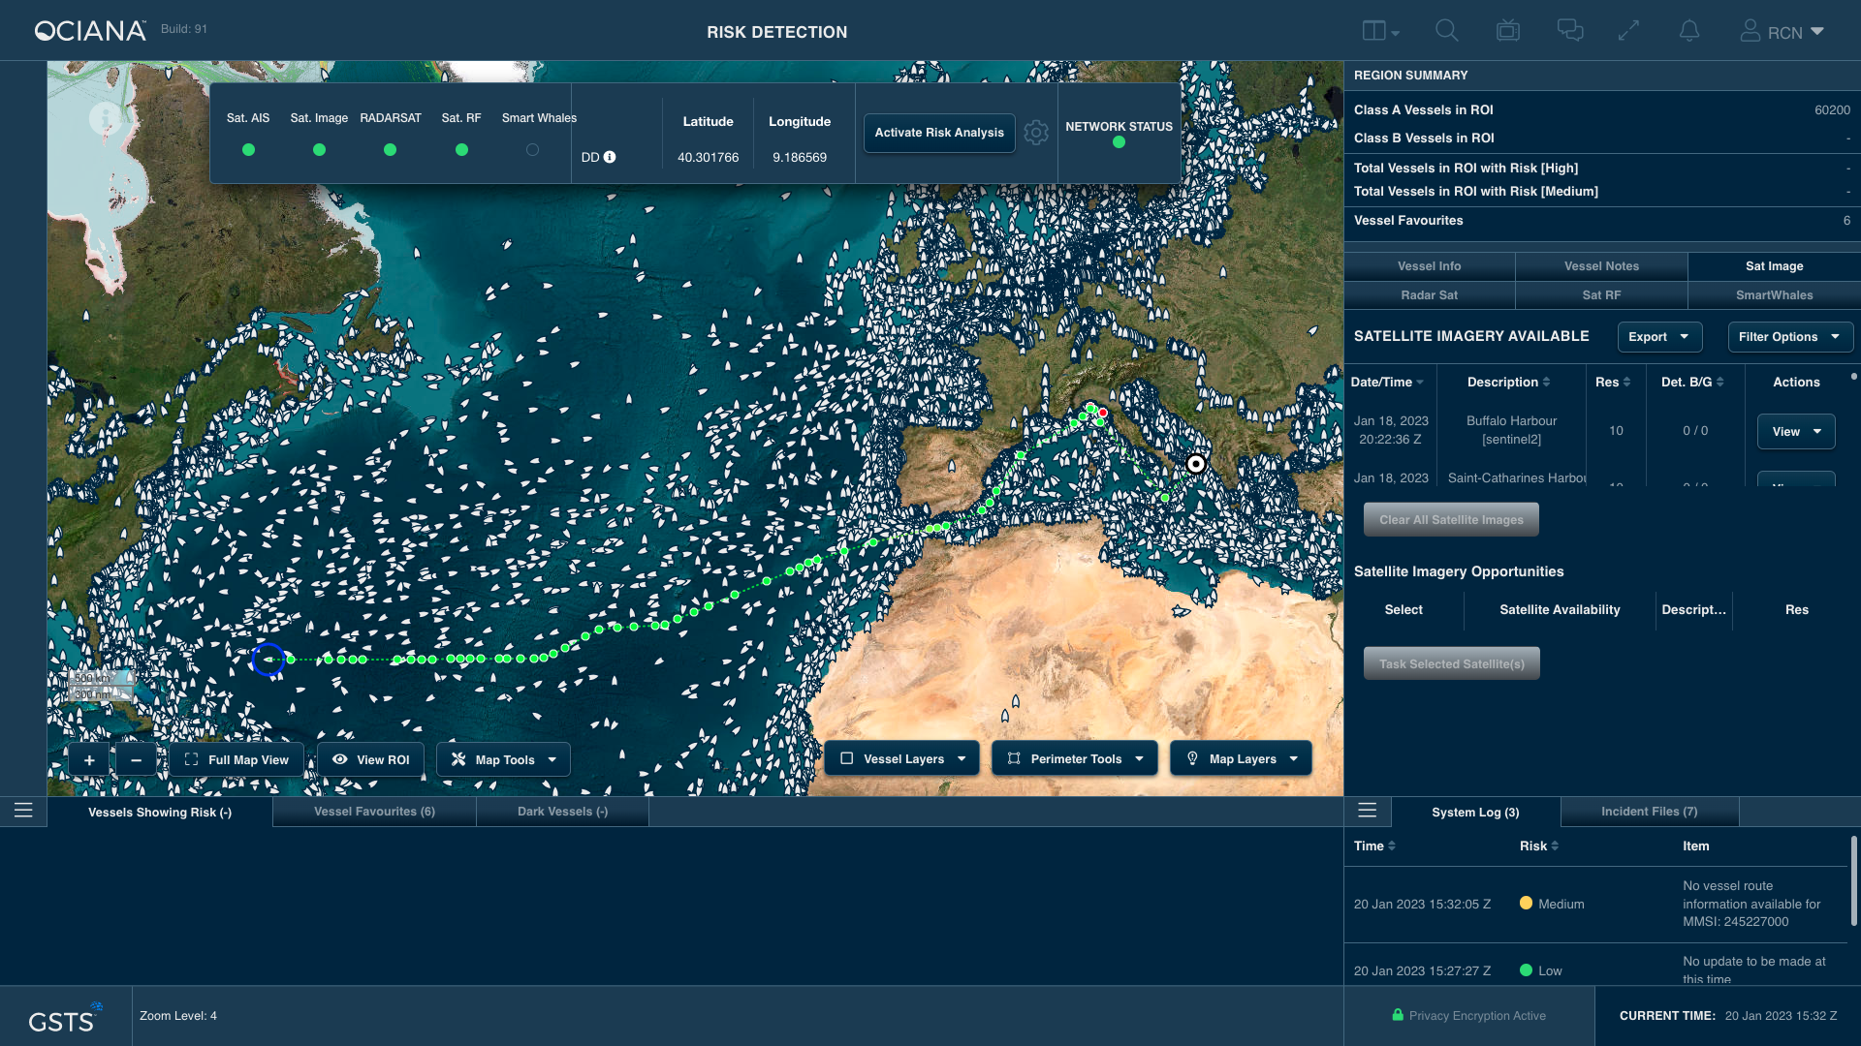Open the TV broadcast icon
Viewport: 1861px width, 1046px height.
tap(1507, 31)
